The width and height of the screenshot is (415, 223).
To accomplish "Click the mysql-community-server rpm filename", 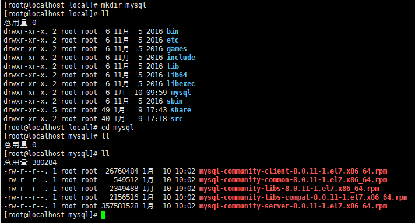I will (x=293, y=206).
